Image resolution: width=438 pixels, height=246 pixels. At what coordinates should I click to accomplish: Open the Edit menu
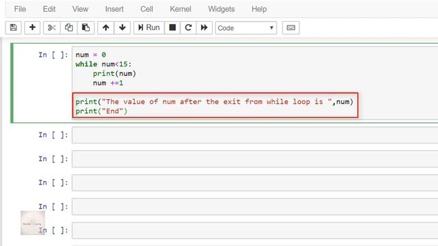point(49,9)
